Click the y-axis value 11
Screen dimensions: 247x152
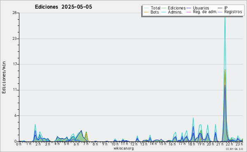[15, 90]
